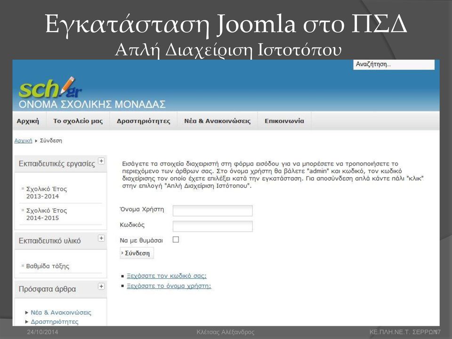Open the Ξεχάσατε το όνομα χρήστη link
This screenshot has width=452, height=339.
pos(169,286)
